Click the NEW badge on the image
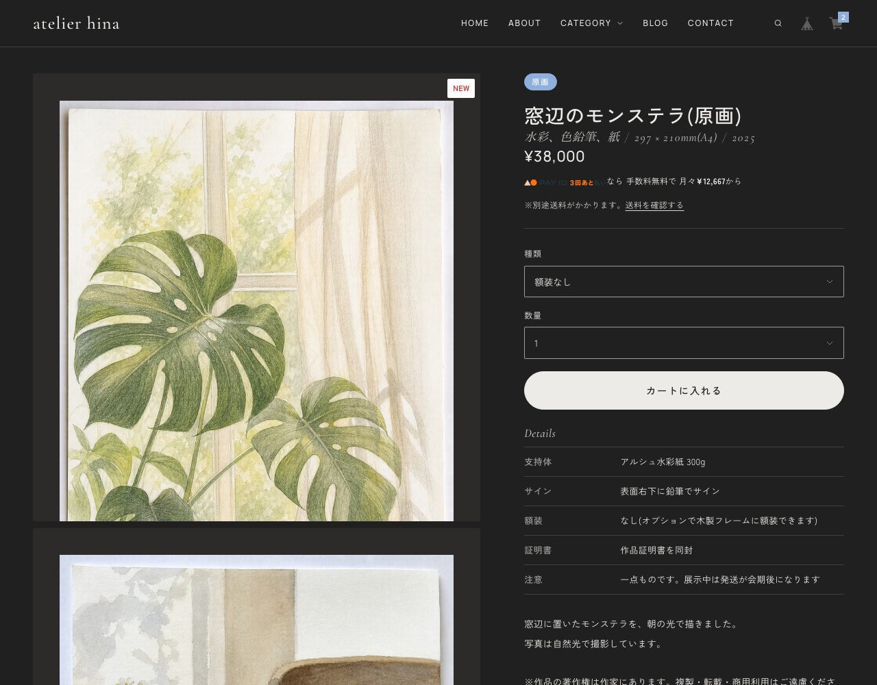The image size is (877, 685). tap(461, 88)
